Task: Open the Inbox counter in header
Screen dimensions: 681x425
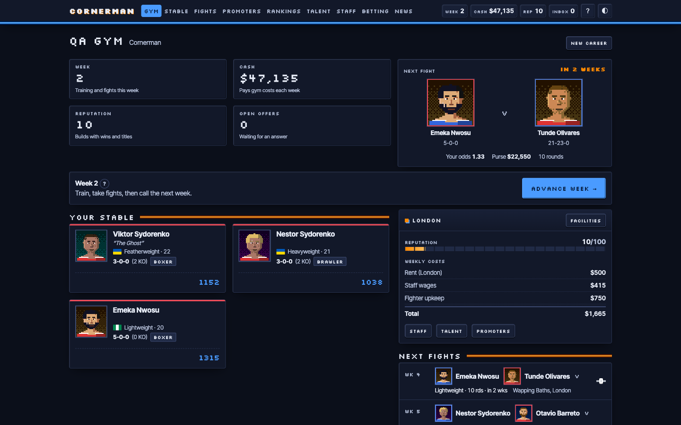Action: 563,11
